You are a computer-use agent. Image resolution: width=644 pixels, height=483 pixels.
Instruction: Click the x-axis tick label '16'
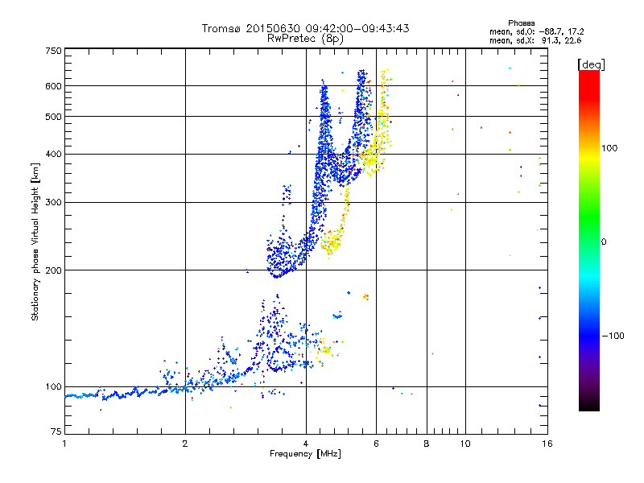tap(547, 444)
